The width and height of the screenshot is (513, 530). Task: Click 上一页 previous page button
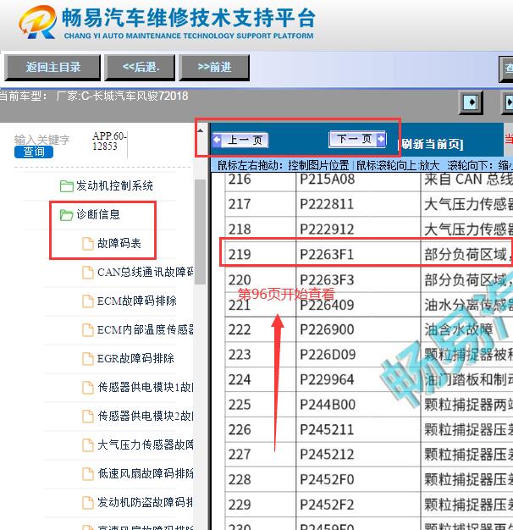coord(240,140)
